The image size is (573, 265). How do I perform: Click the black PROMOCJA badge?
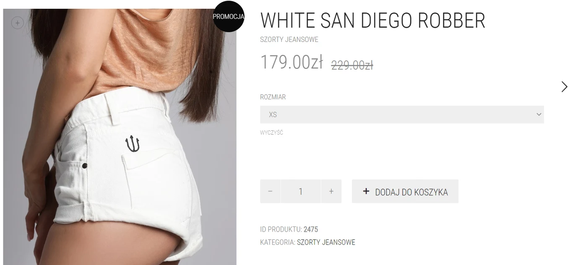point(229,17)
